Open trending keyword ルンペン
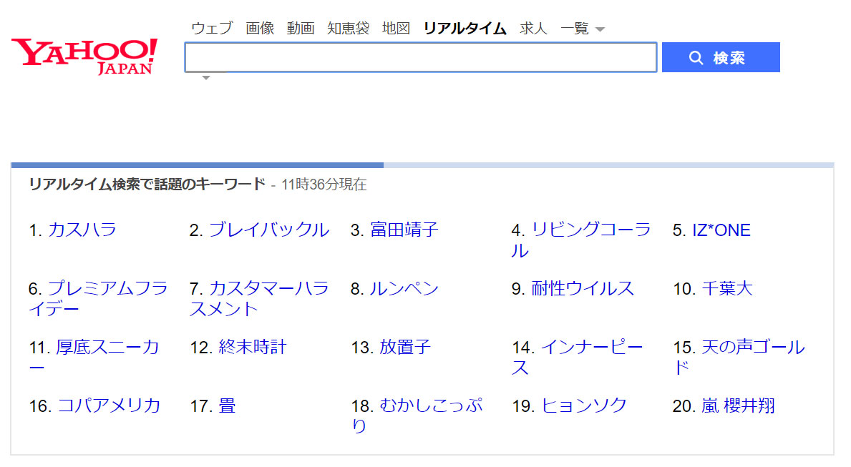The height and width of the screenshot is (467, 851). point(404,288)
